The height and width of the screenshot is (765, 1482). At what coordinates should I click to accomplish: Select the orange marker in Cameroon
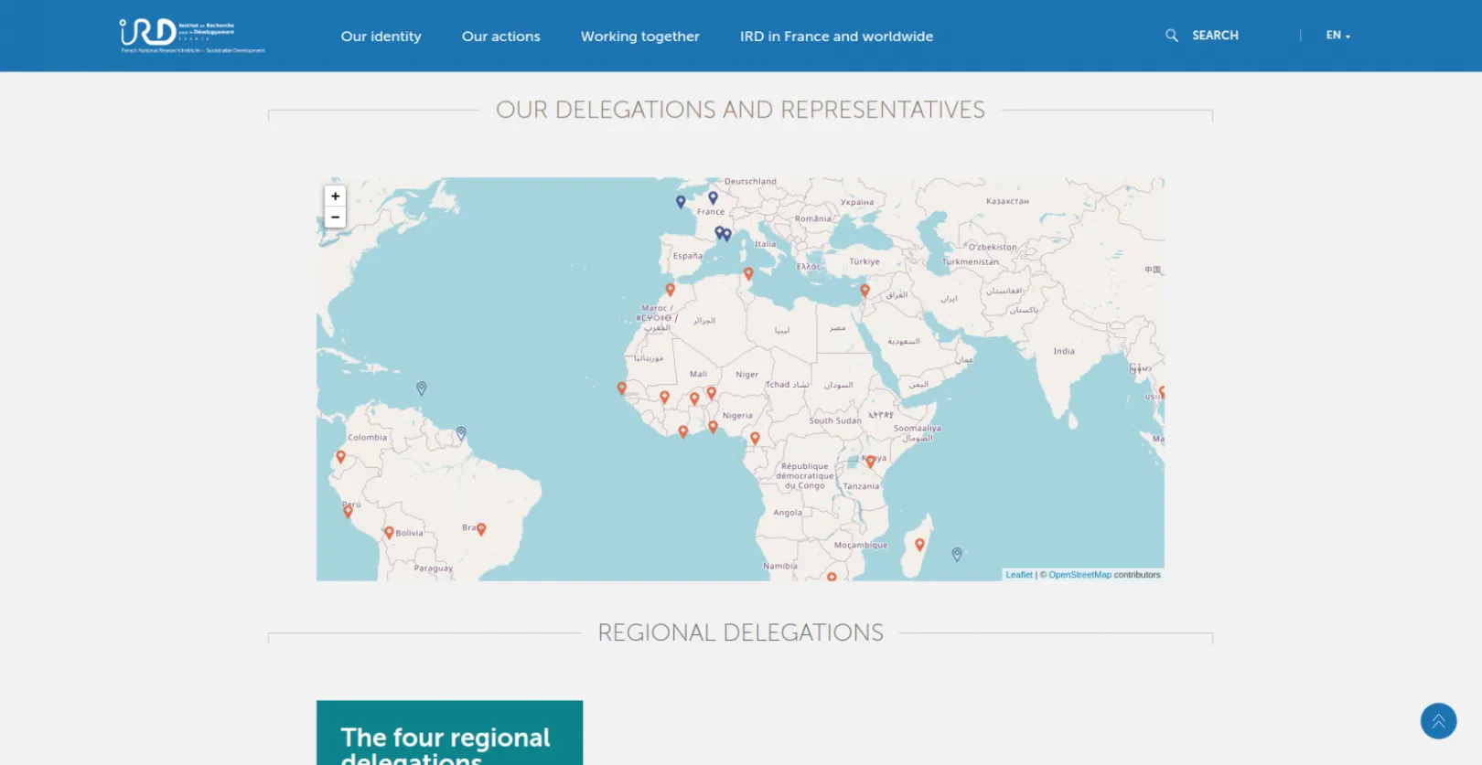tap(755, 438)
